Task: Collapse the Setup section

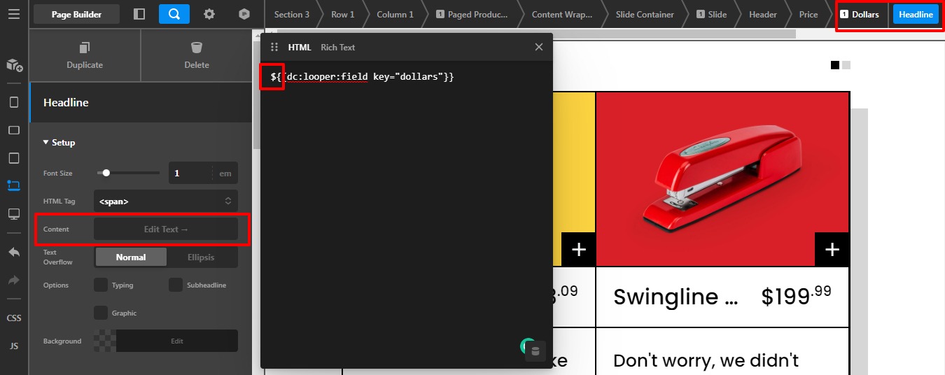Action: click(59, 143)
